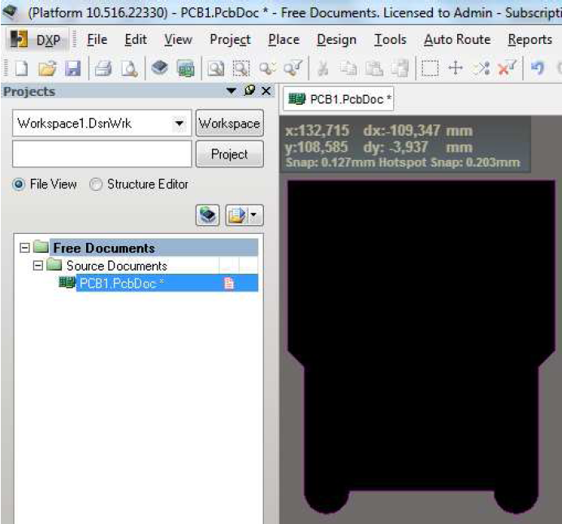The width and height of the screenshot is (562, 524).
Task: Choose the Select Inside Area dashed rectangle
Action: click(x=430, y=68)
